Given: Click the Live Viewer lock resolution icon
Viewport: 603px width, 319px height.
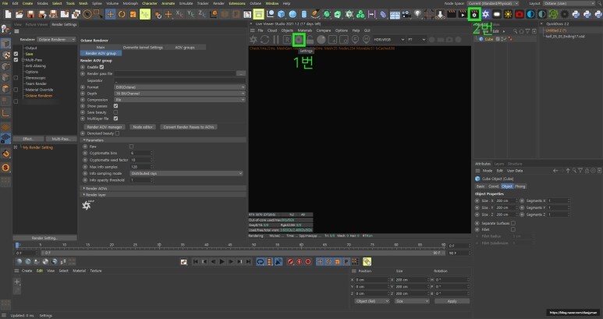Looking at the screenshot, I should (x=310, y=39).
